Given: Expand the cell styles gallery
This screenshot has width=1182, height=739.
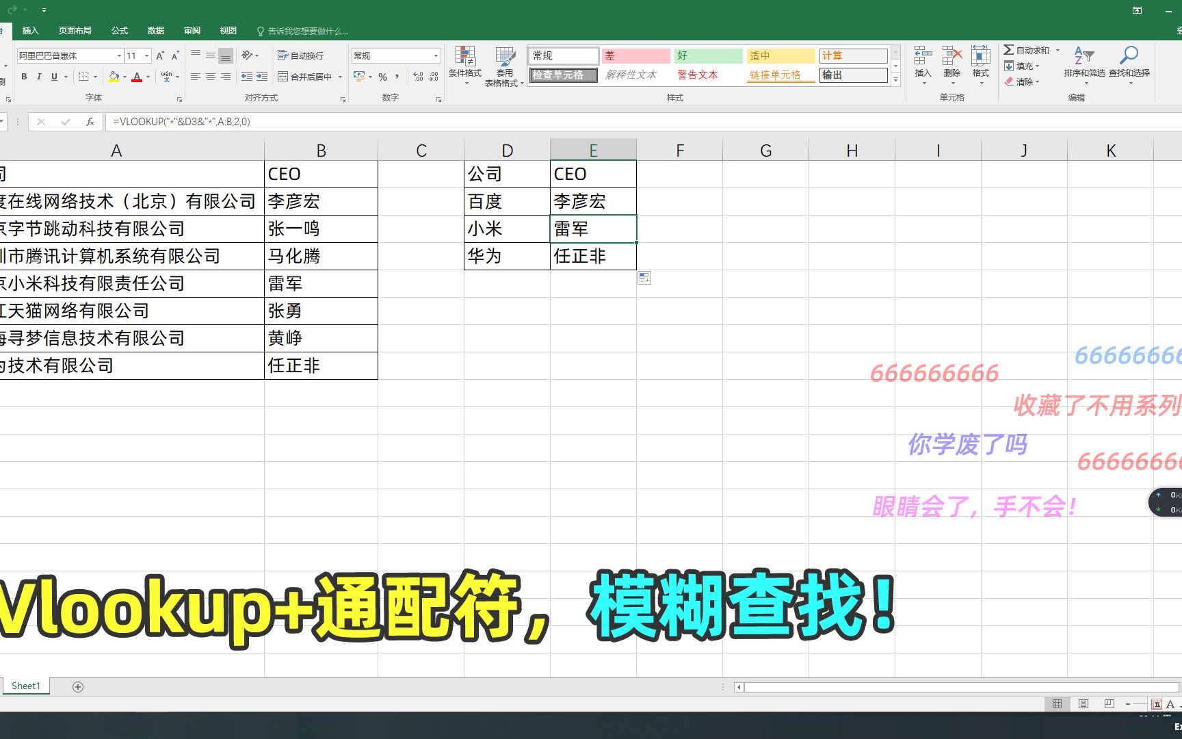Looking at the screenshot, I should coord(895,79).
